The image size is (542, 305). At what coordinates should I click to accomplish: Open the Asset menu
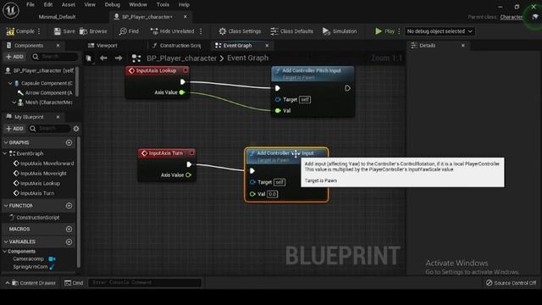(x=68, y=5)
